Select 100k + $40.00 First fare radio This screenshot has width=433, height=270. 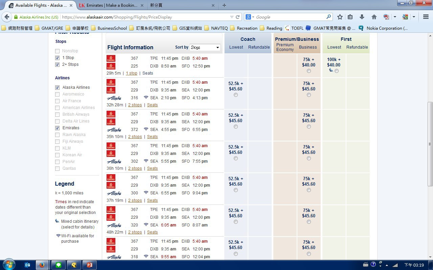336,71
